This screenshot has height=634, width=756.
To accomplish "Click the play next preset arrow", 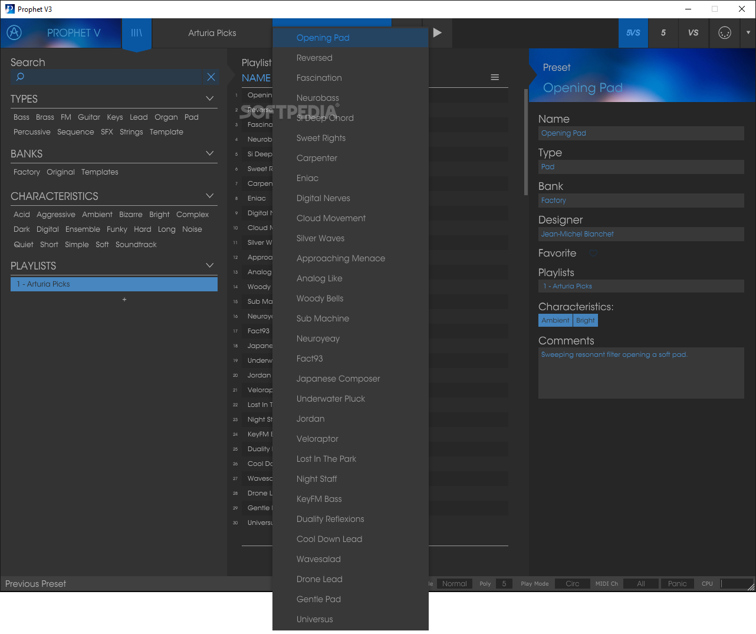I will (437, 33).
